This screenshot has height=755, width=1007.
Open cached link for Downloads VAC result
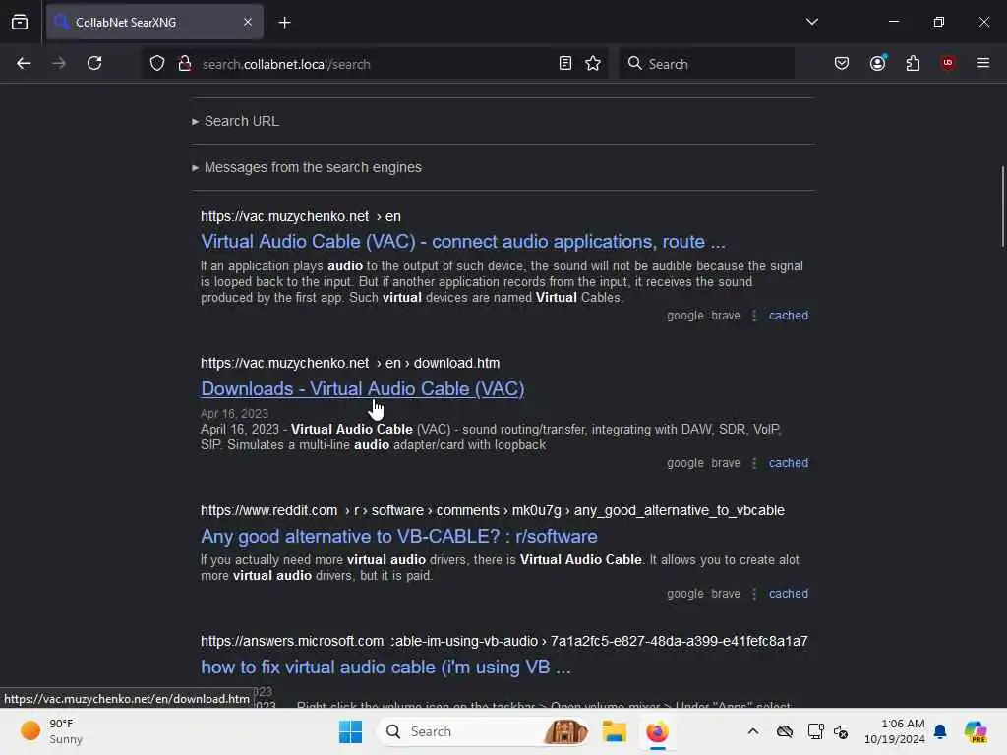[x=789, y=463]
